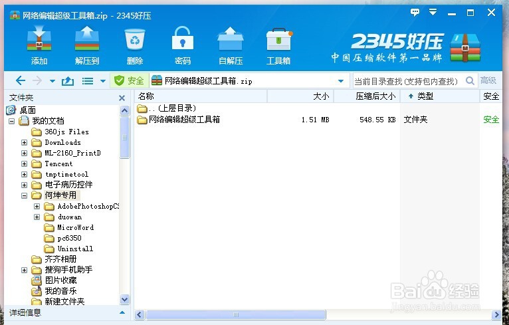Open navigation history dropdown arrow
Screen dimensions: 509x325
click(52, 81)
